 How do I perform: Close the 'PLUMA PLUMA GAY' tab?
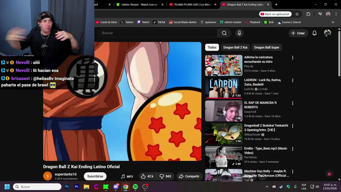click(215, 5)
